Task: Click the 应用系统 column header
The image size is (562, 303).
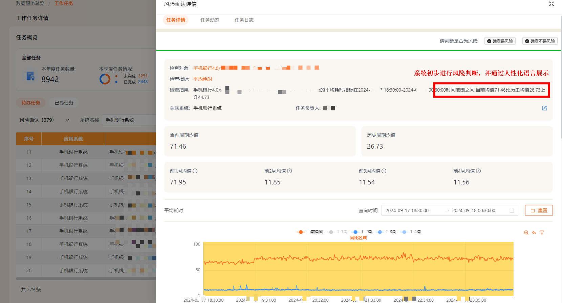Action: tap(73, 139)
